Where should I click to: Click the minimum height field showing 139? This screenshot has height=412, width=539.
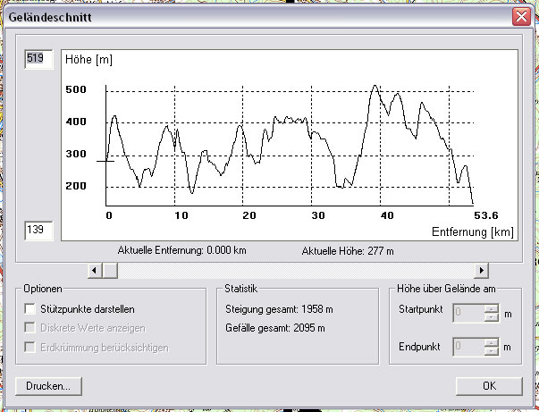pyautogui.click(x=38, y=231)
